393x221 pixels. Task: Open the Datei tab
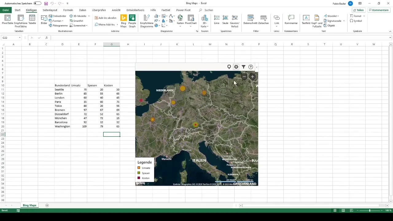point(6,10)
